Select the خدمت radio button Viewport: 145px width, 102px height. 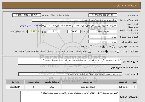(x=103, y=47)
